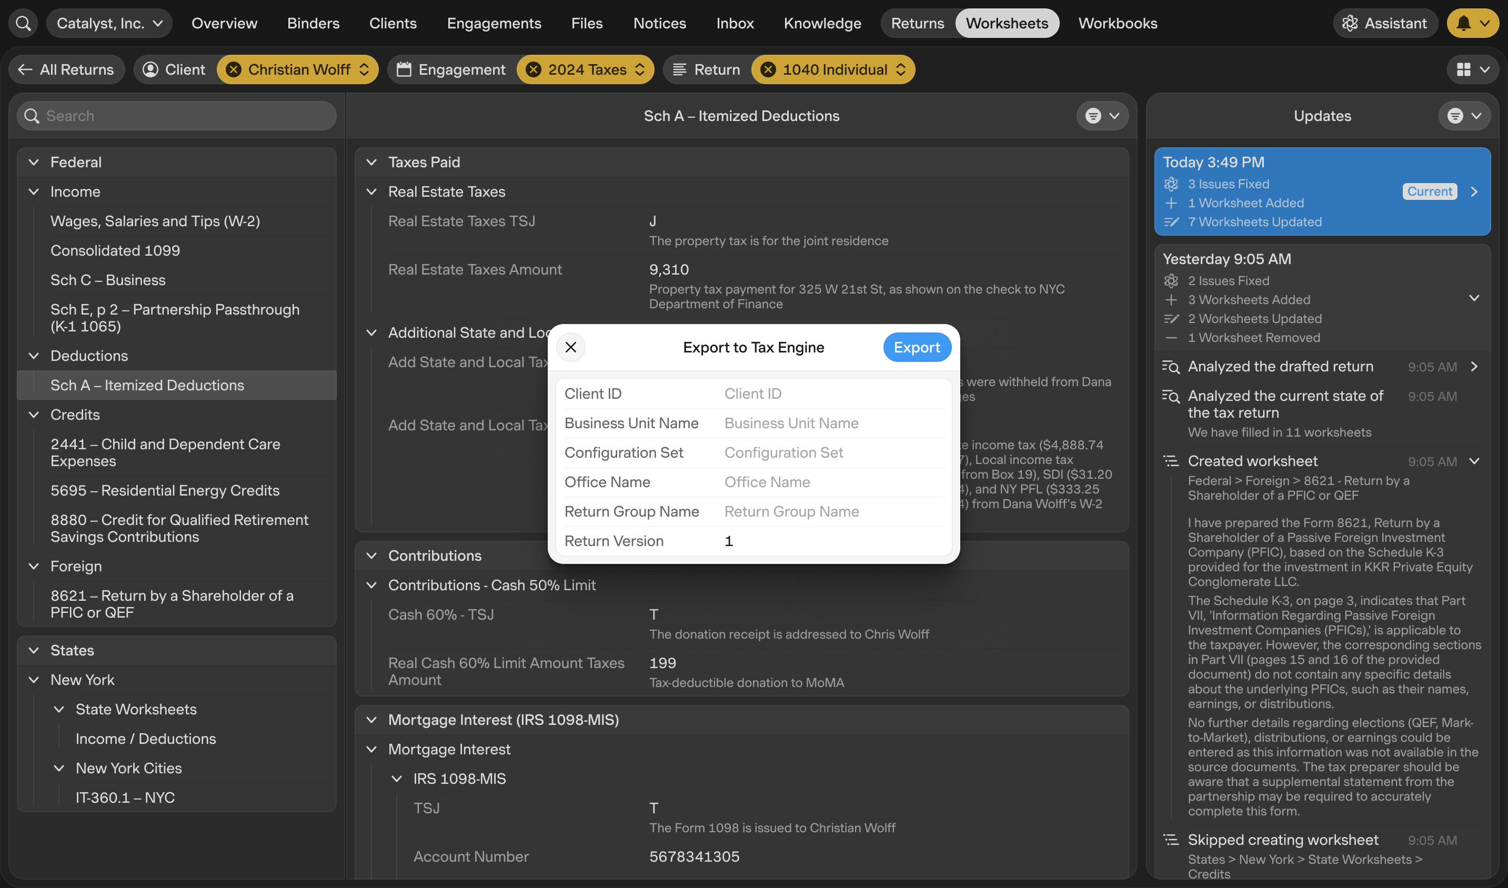The height and width of the screenshot is (888, 1508).
Task: Clear the 2024 Taxes engagement filter
Action: coord(533,69)
